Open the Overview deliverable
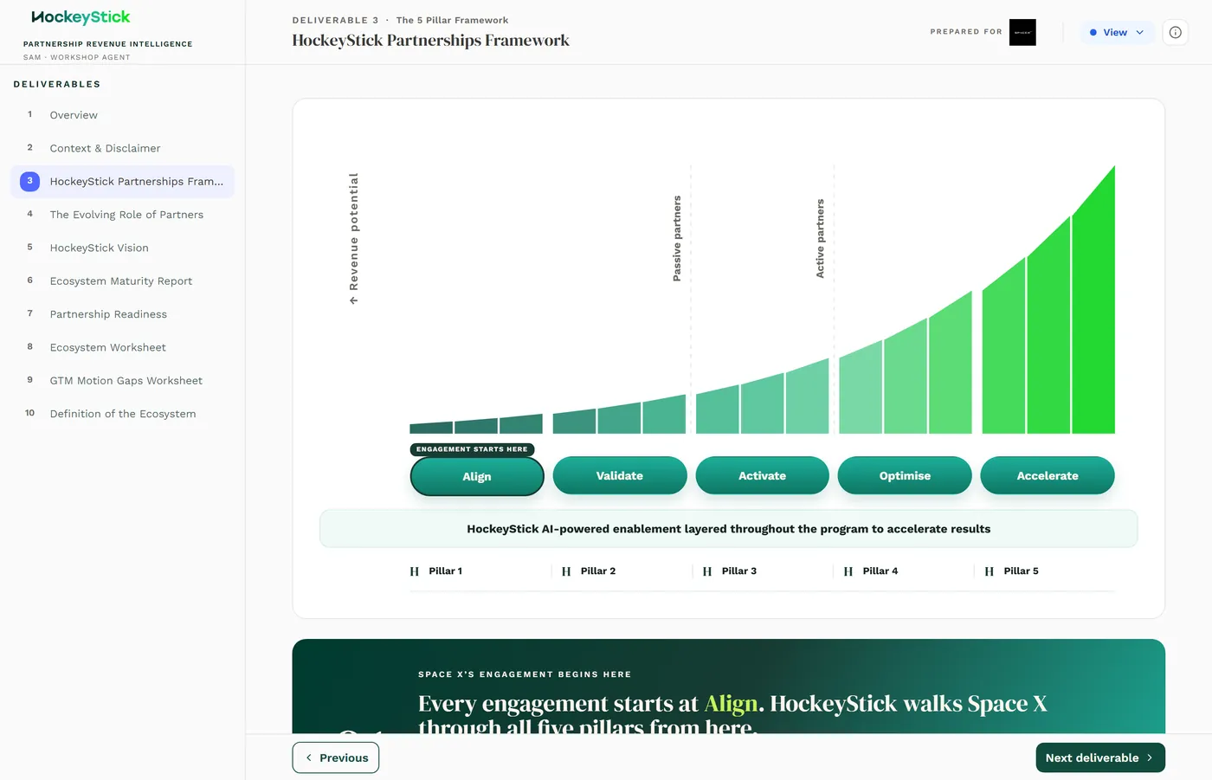The height and width of the screenshot is (780, 1212). pos(122,115)
